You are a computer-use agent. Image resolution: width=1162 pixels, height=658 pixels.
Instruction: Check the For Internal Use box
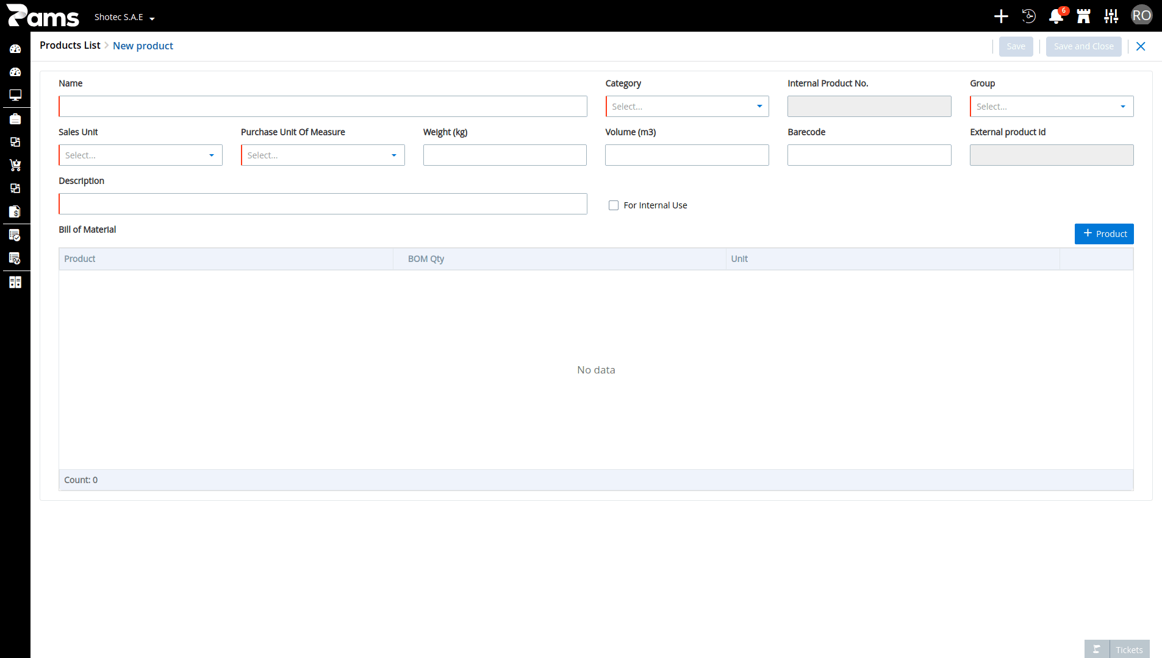(614, 205)
